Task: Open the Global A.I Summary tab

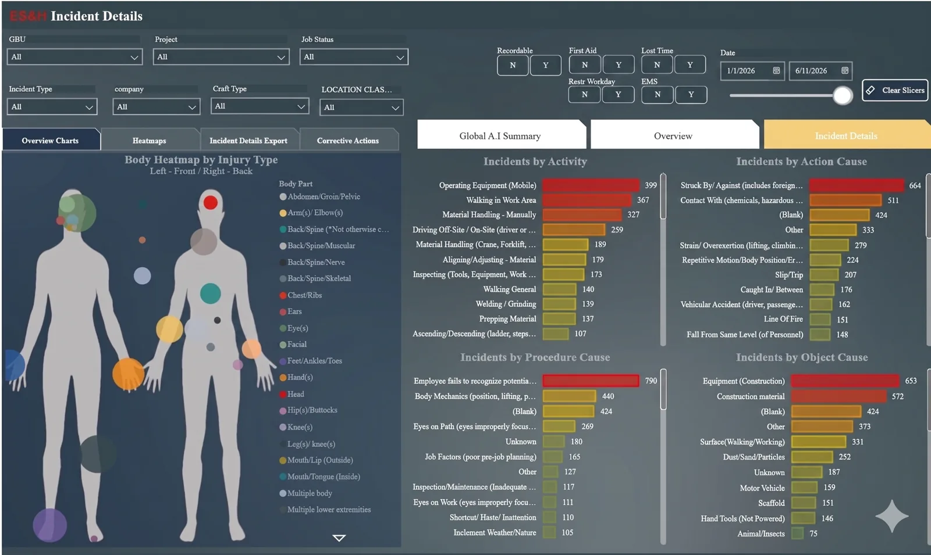Action: point(500,135)
